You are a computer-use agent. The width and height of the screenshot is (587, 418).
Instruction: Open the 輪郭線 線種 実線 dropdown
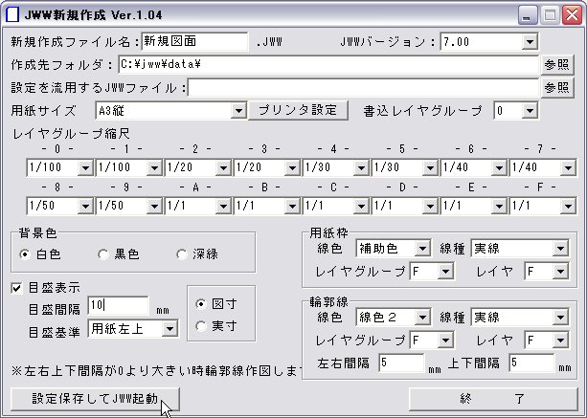[x=560, y=318]
